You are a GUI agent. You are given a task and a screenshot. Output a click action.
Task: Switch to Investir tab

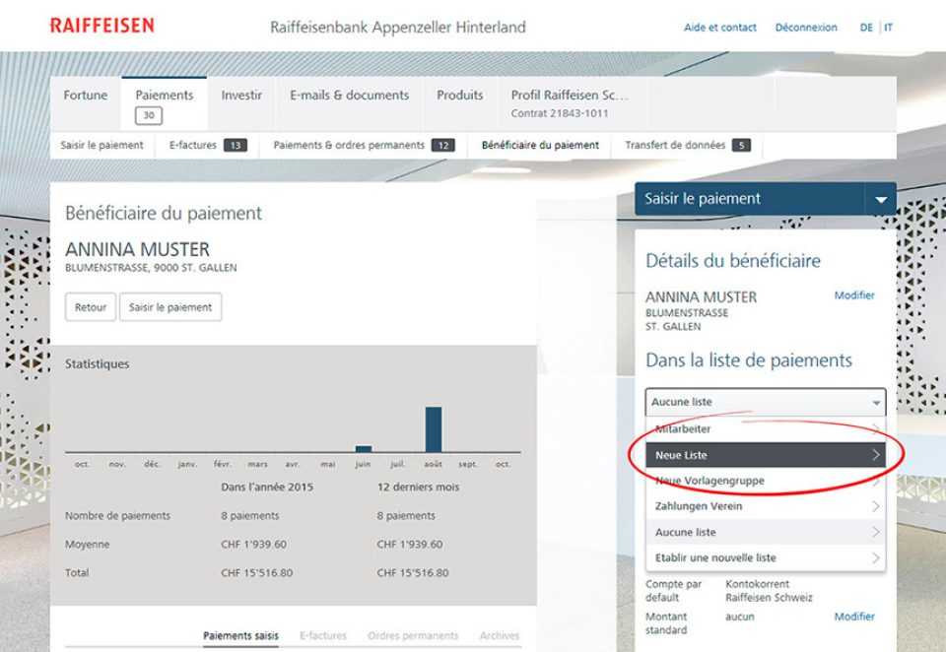[241, 96]
